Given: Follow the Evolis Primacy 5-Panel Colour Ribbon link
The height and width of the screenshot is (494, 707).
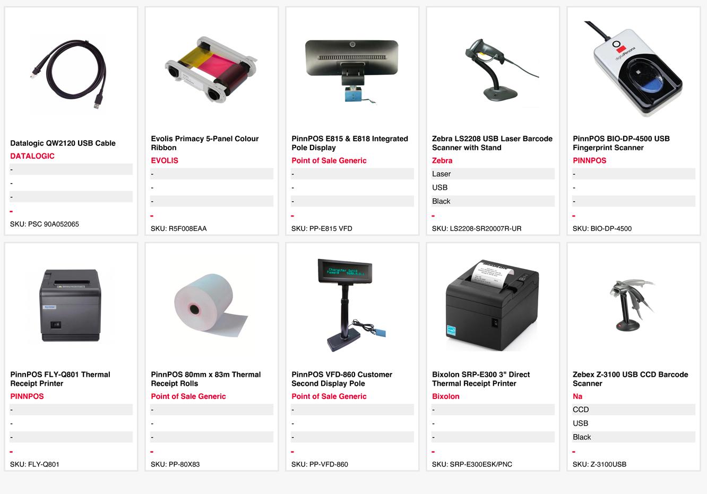Looking at the screenshot, I should (205, 143).
